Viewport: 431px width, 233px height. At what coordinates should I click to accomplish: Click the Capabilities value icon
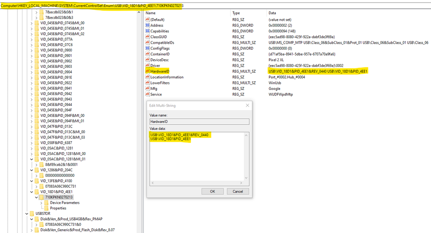click(x=147, y=31)
